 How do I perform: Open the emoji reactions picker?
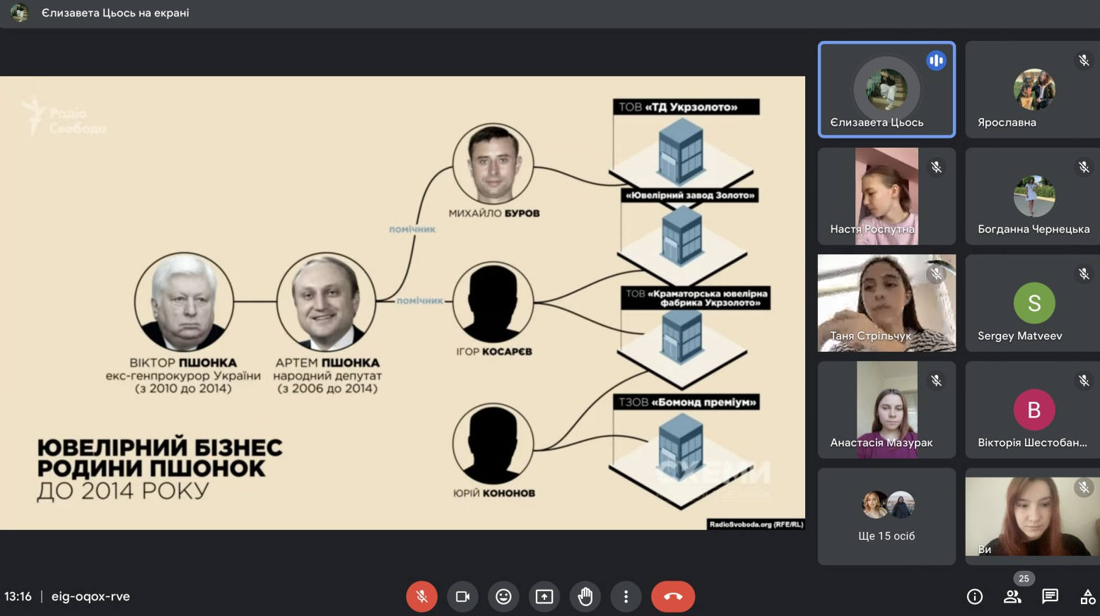click(503, 597)
